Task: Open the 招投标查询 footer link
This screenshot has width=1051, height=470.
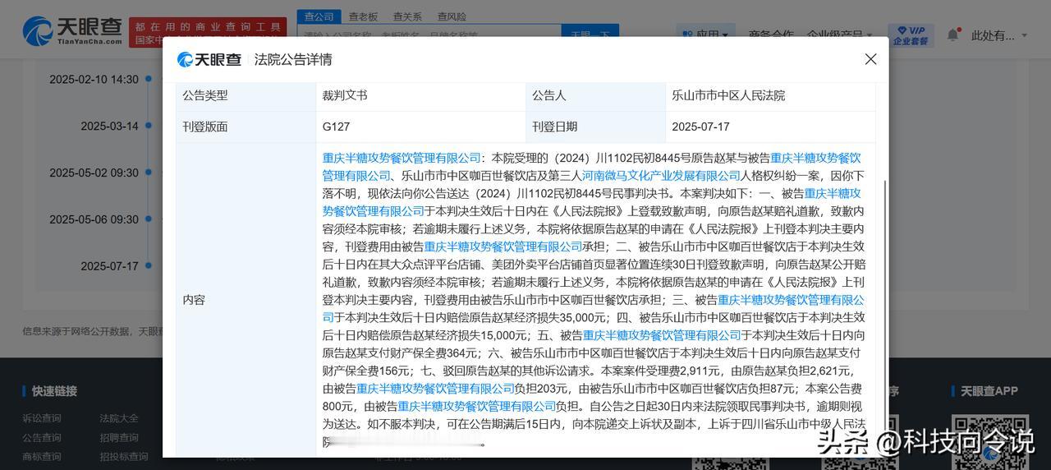Action: (125, 457)
